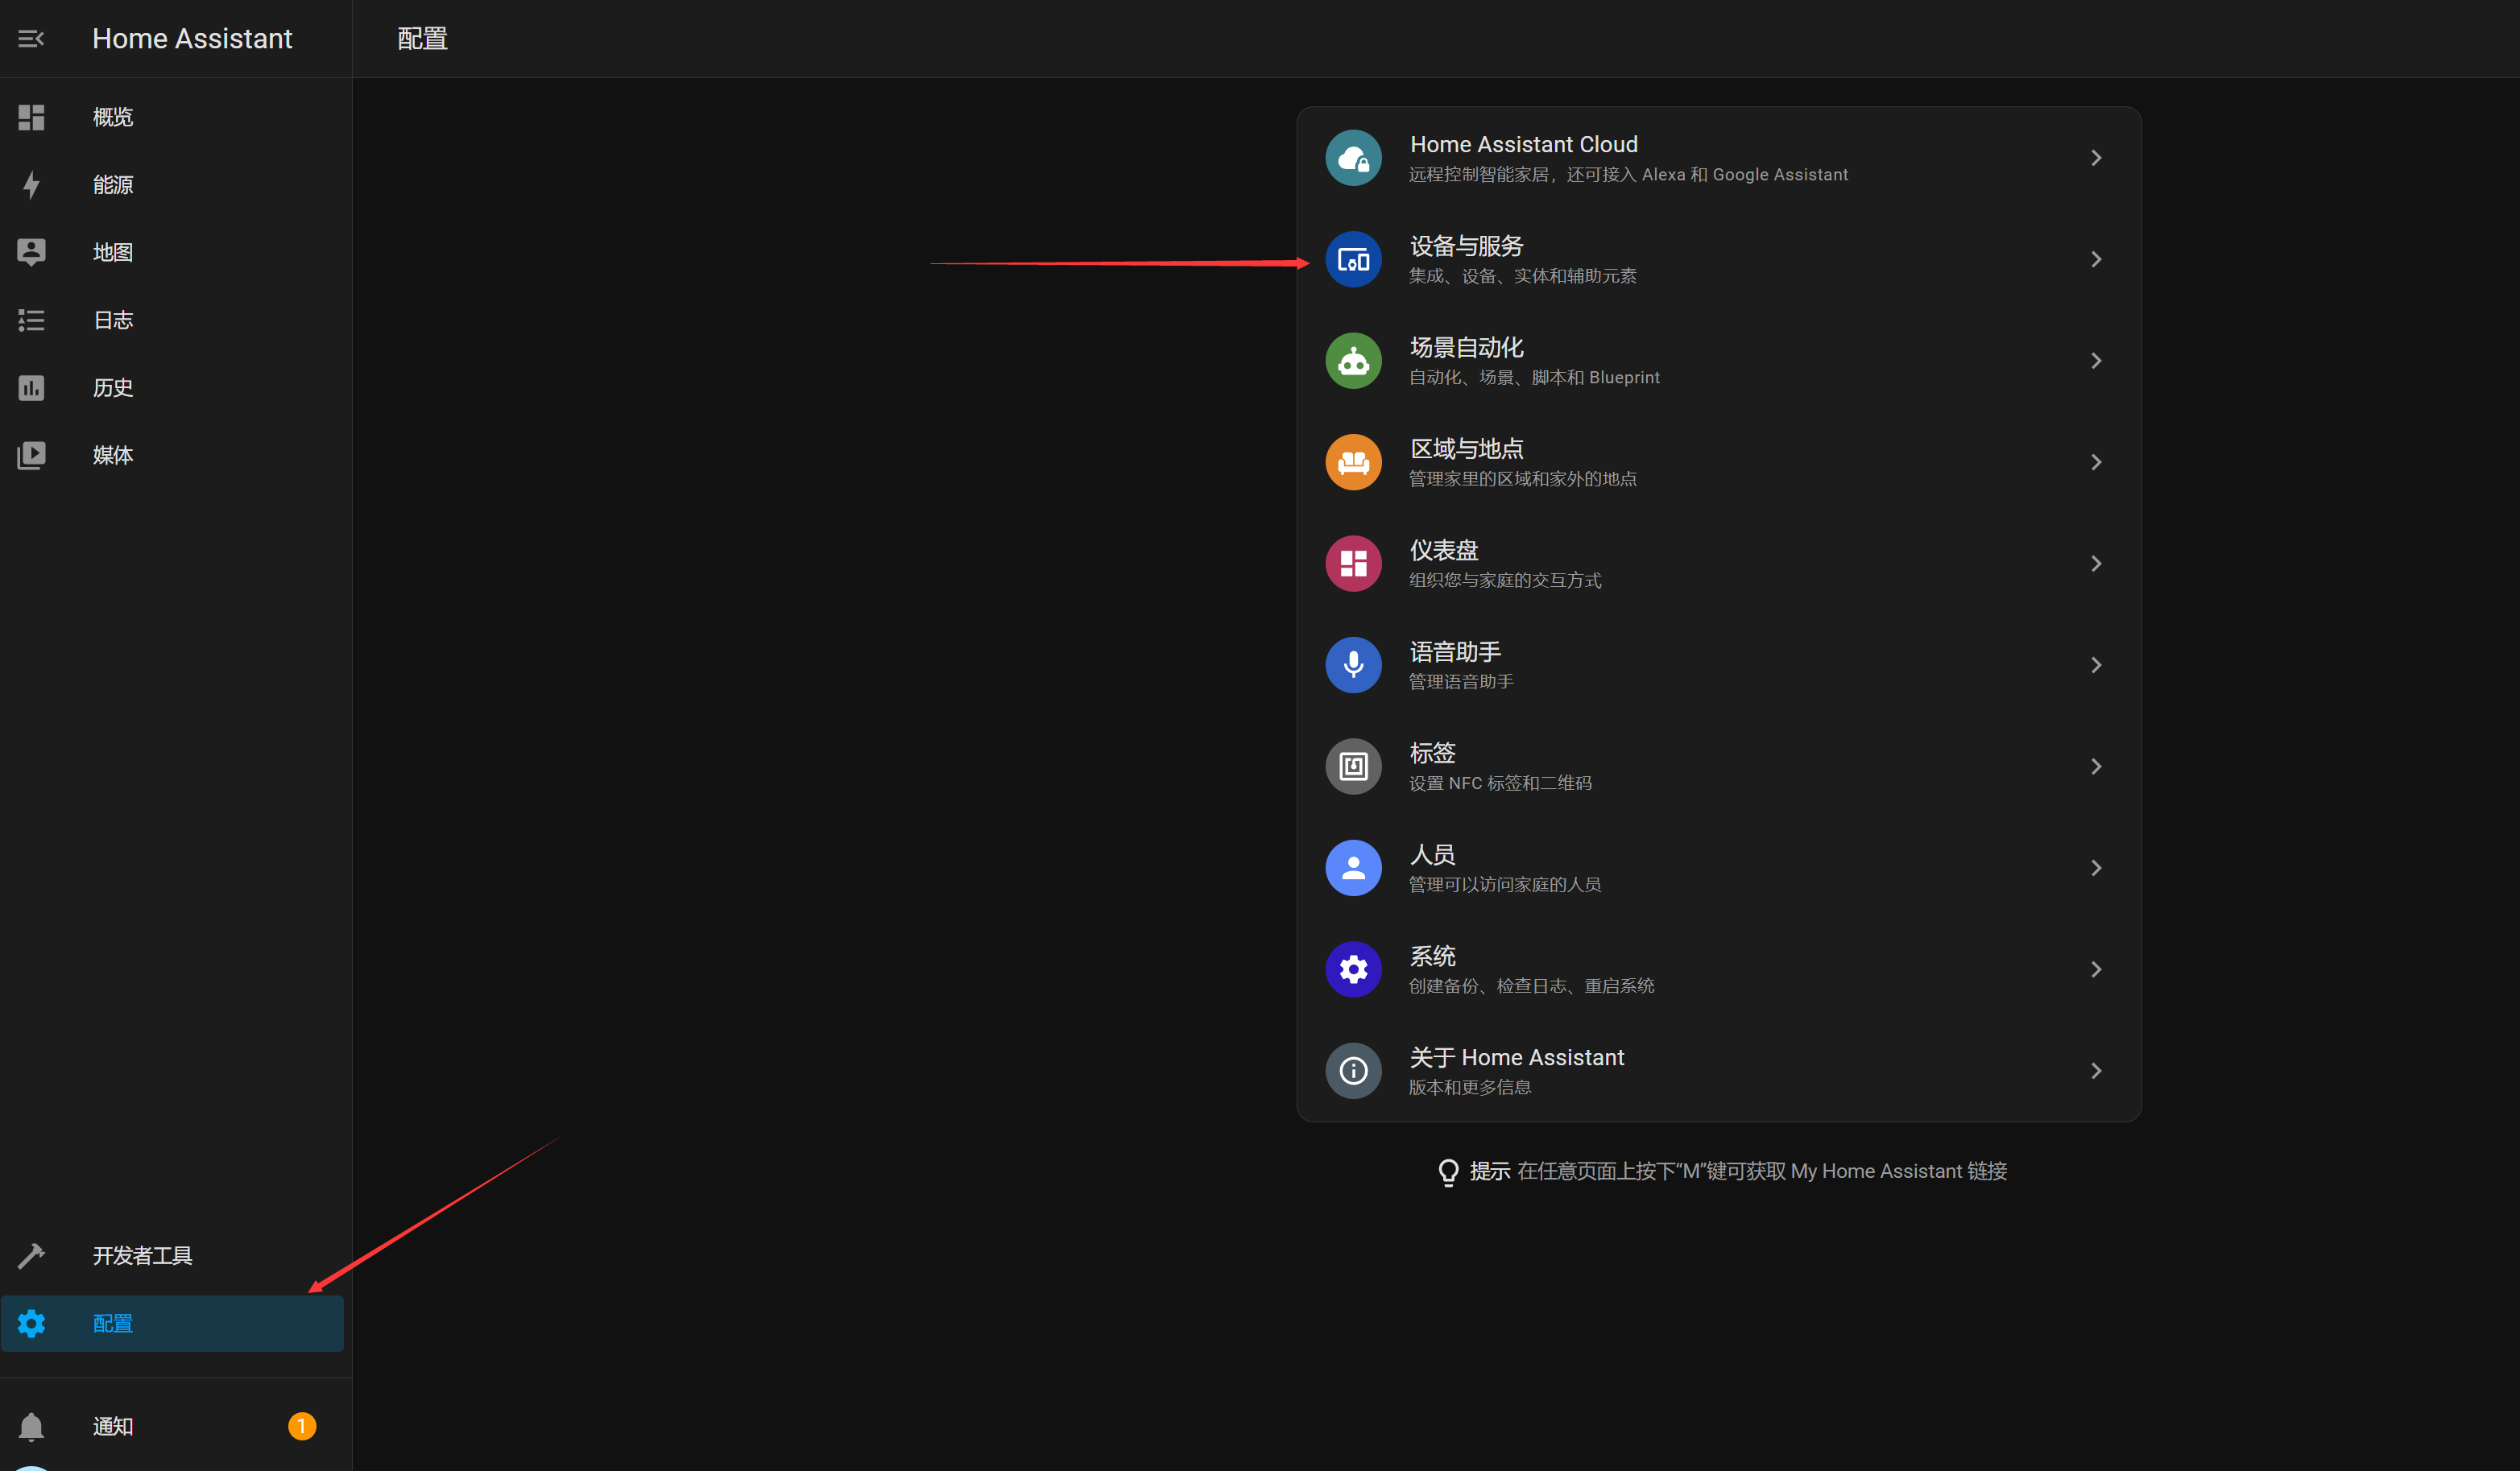The width and height of the screenshot is (2520, 1471).
Task: Expand 语音助手 row chevron
Action: tap(2096, 665)
